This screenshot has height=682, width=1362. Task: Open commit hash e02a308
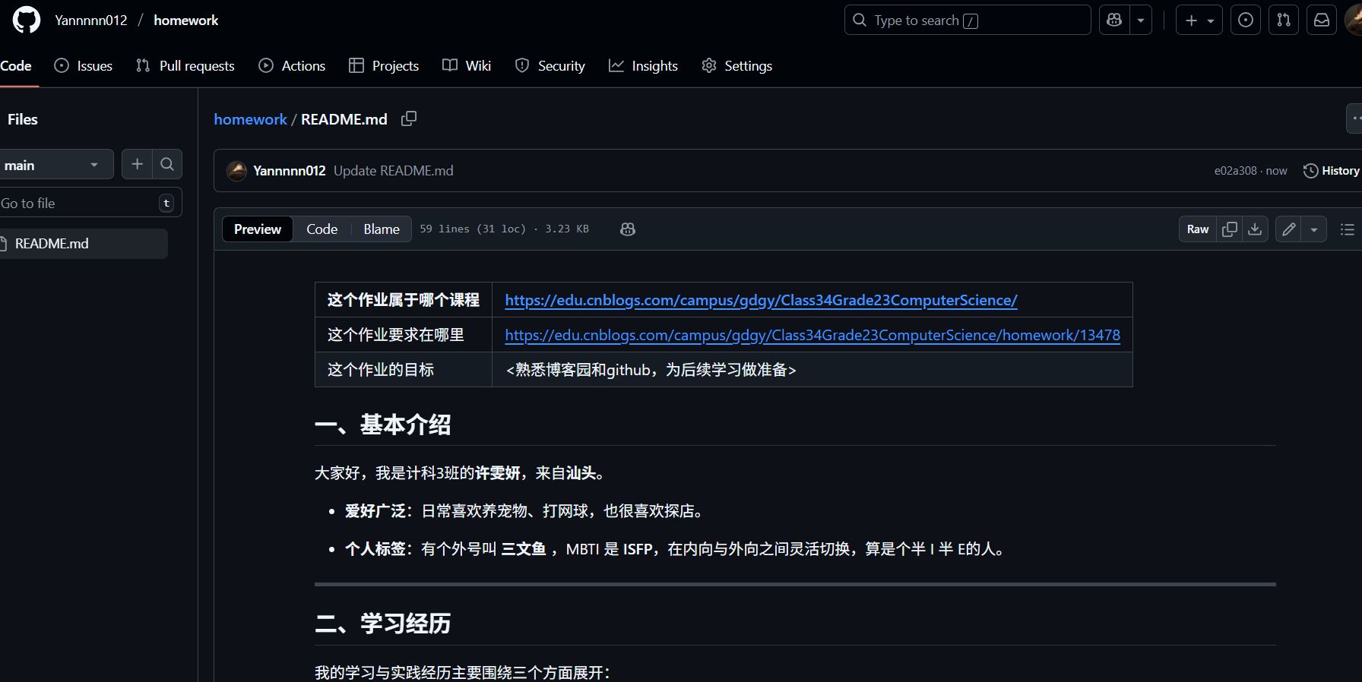(1236, 171)
